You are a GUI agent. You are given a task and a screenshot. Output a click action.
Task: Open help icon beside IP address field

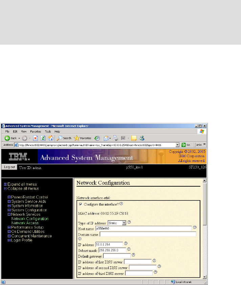[126, 243]
